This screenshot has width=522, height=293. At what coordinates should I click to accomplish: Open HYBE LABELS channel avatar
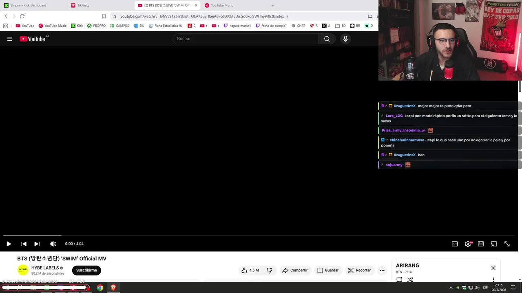coord(23,270)
